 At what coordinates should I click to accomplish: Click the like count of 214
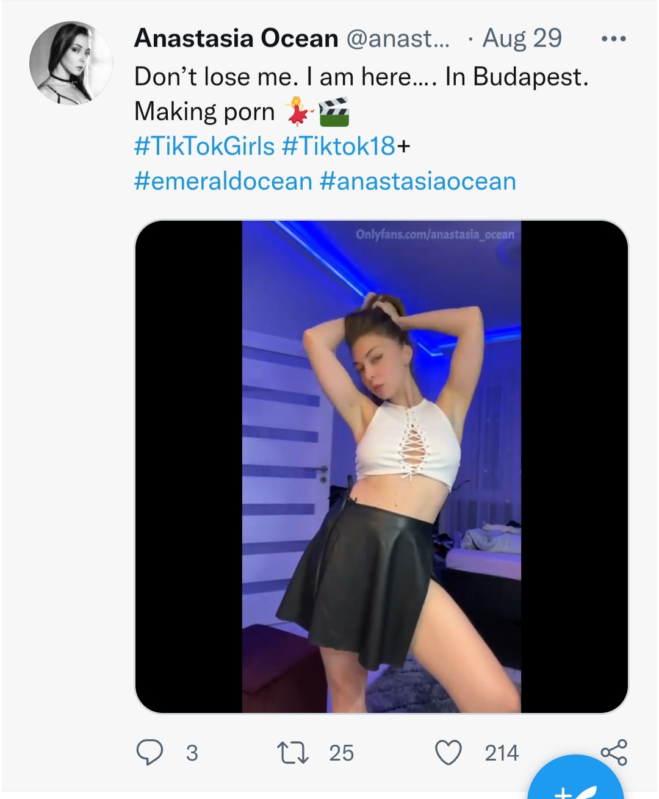[x=502, y=753]
